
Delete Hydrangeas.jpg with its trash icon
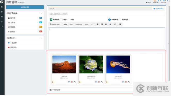pyautogui.click(x=99, y=82)
